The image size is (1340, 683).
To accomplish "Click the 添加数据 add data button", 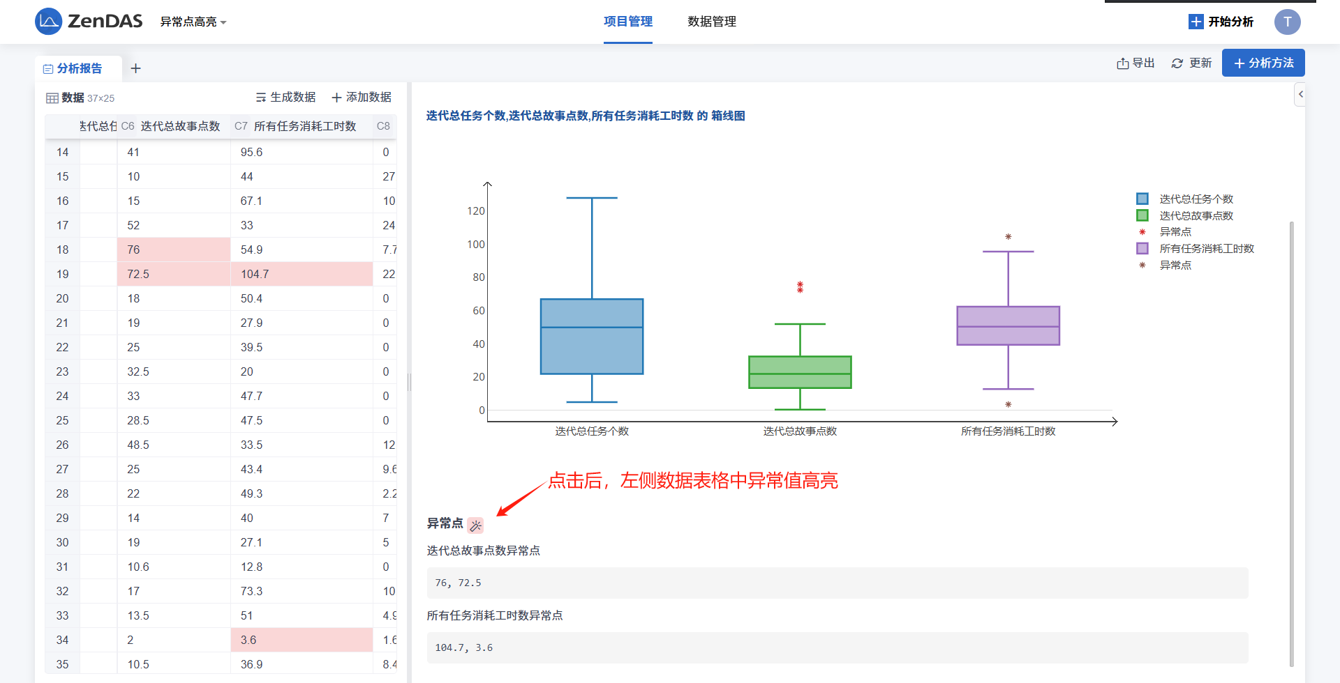I will tap(362, 98).
